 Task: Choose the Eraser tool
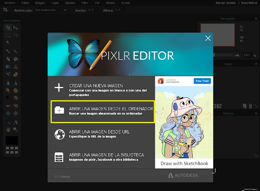coord(8,59)
